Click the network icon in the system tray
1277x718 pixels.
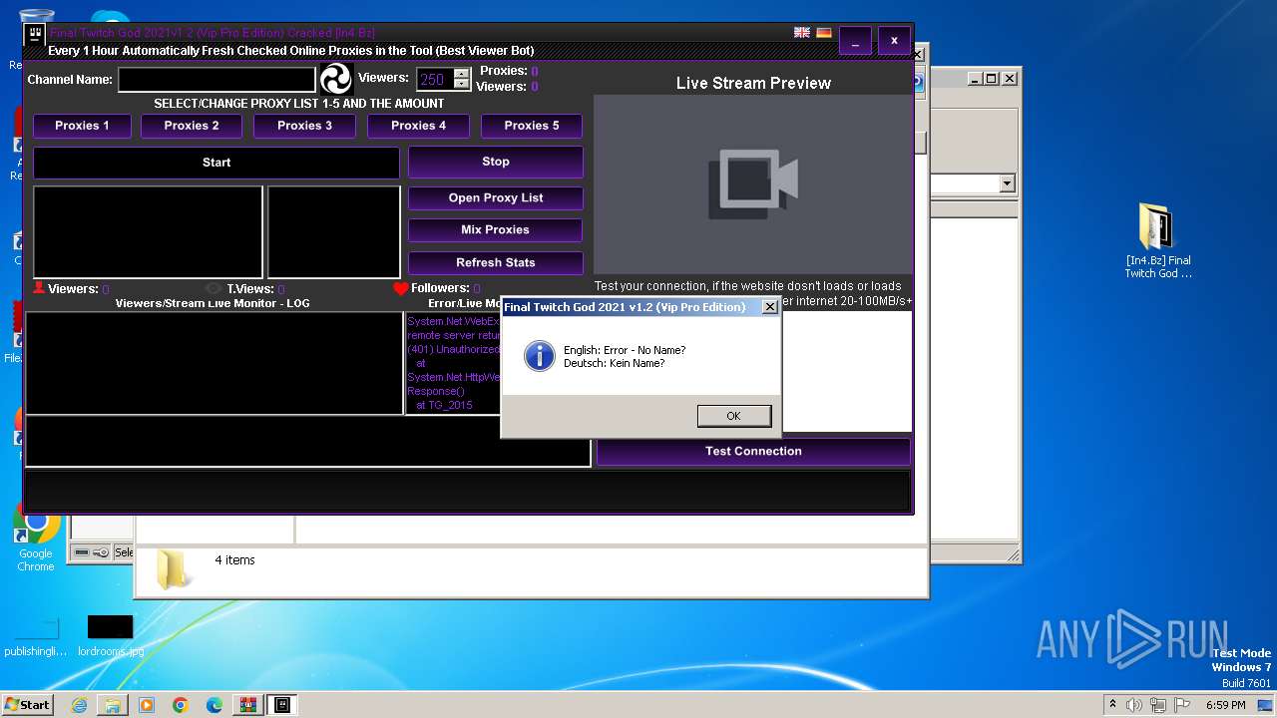(x=1158, y=705)
